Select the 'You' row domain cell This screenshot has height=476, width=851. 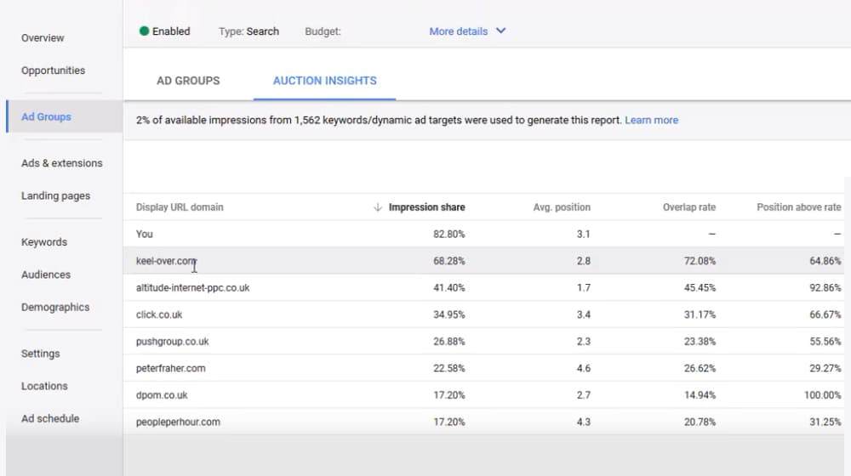click(x=145, y=235)
